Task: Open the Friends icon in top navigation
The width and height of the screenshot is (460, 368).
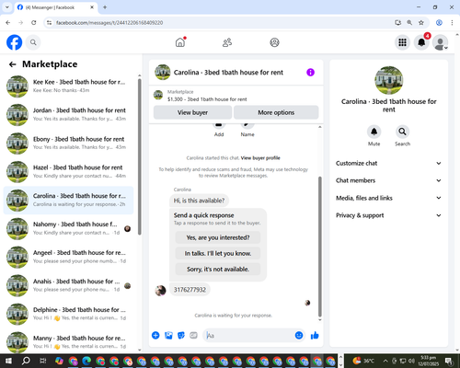Action: [x=227, y=42]
